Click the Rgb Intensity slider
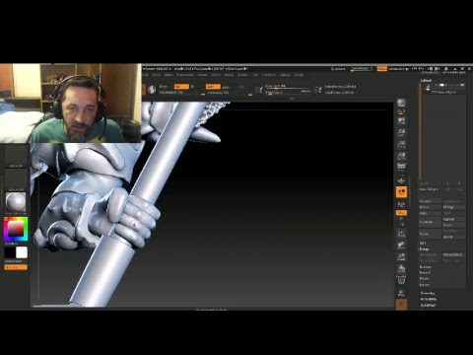The image size is (473, 355). tap(181, 93)
